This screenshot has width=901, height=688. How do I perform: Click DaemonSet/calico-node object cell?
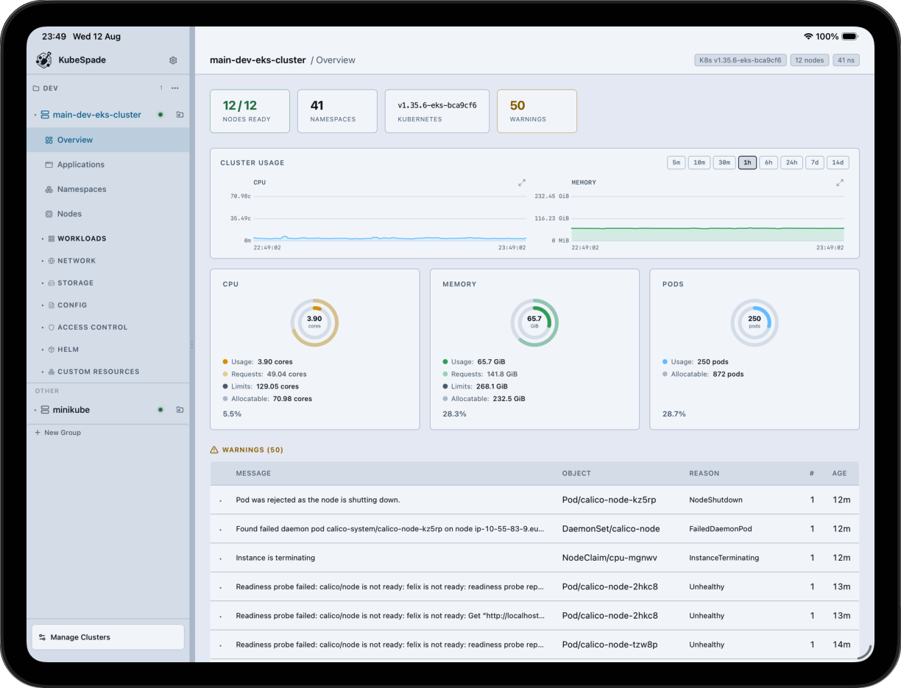tap(611, 529)
